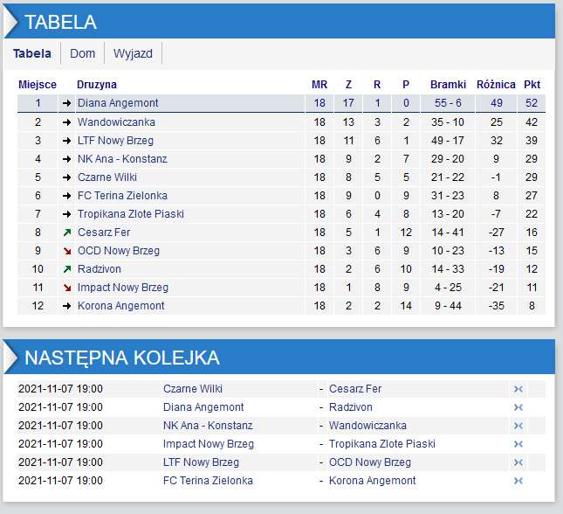Open FC Terina Zielonka in next fixtures
The height and width of the screenshot is (514, 563).
click(208, 481)
